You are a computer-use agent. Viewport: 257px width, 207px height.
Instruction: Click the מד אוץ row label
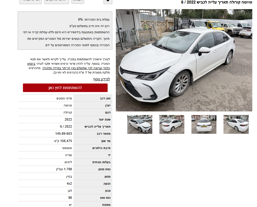pos(106,141)
